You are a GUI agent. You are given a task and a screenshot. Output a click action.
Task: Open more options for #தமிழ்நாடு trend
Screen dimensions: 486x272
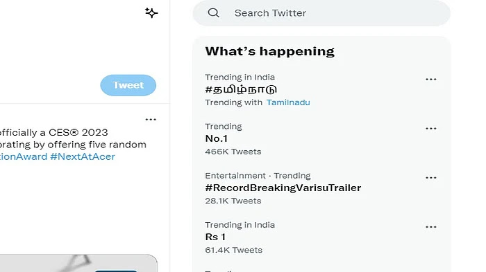click(431, 80)
